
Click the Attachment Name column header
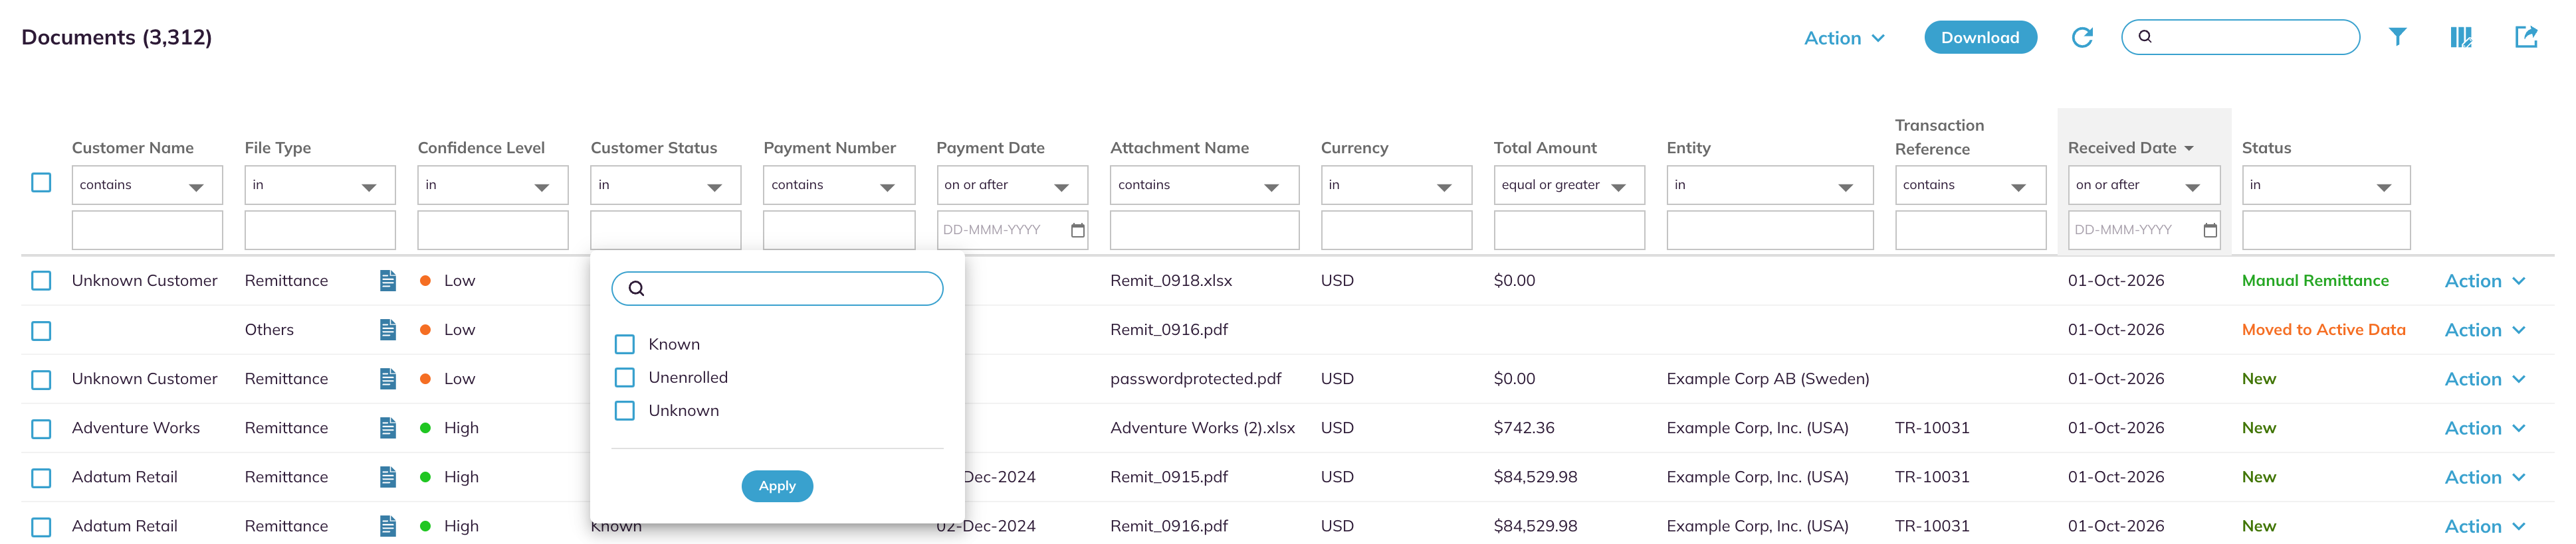1179,148
